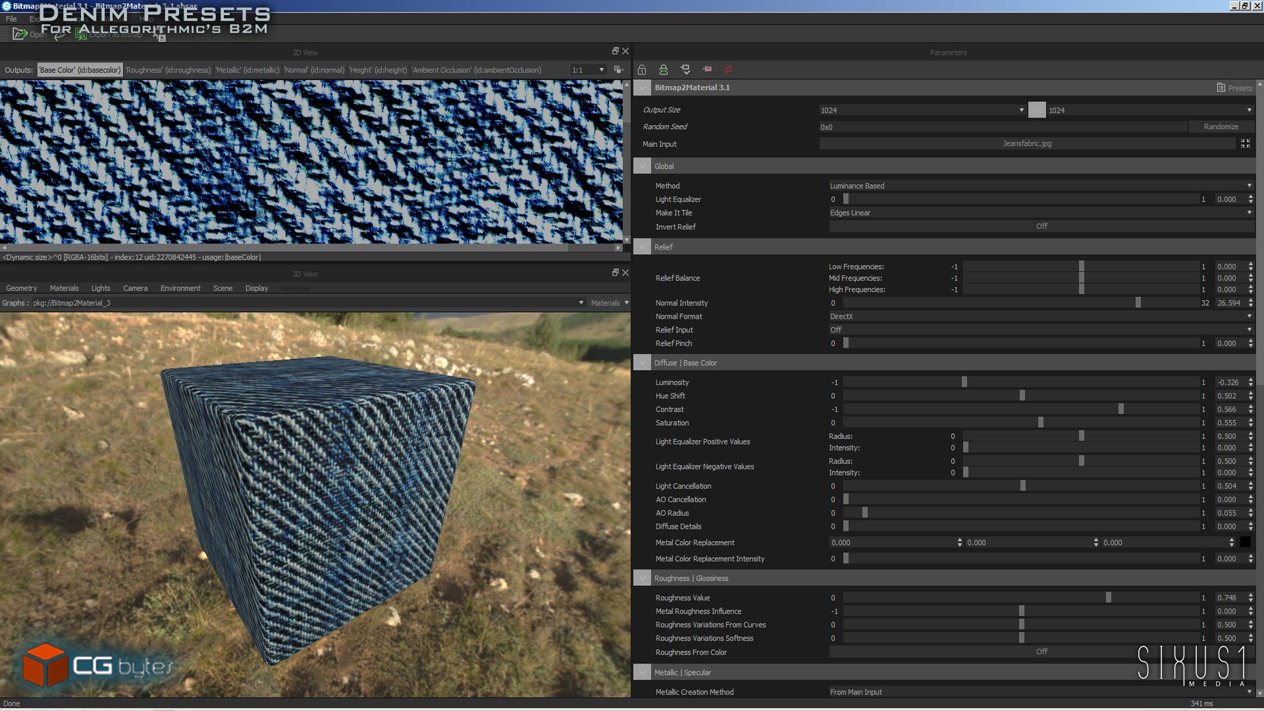Collapse the Roughness | Glossiness section
This screenshot has height=711, width=1264.
click(643, 578)
